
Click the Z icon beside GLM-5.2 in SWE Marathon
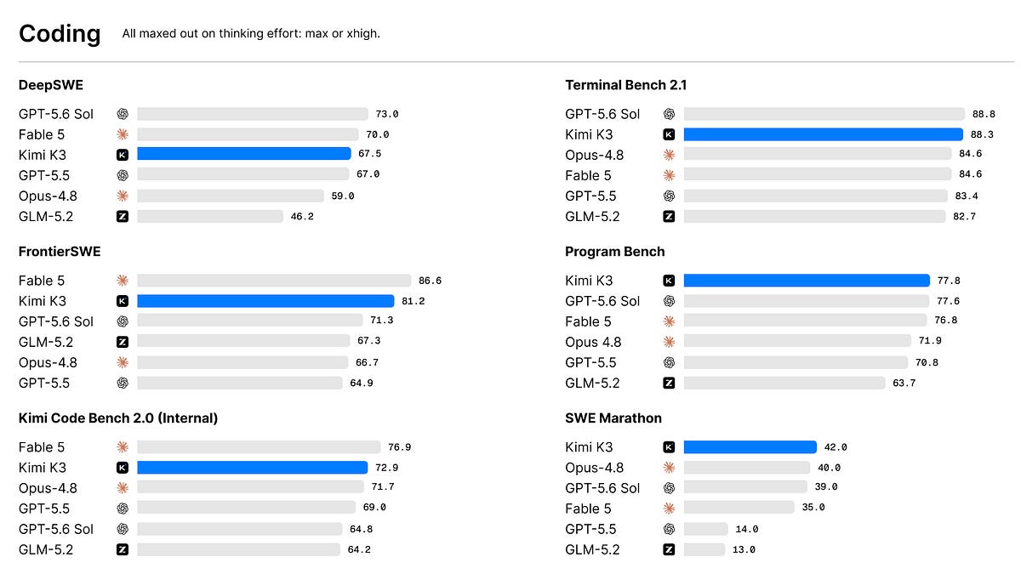point(669,549)
